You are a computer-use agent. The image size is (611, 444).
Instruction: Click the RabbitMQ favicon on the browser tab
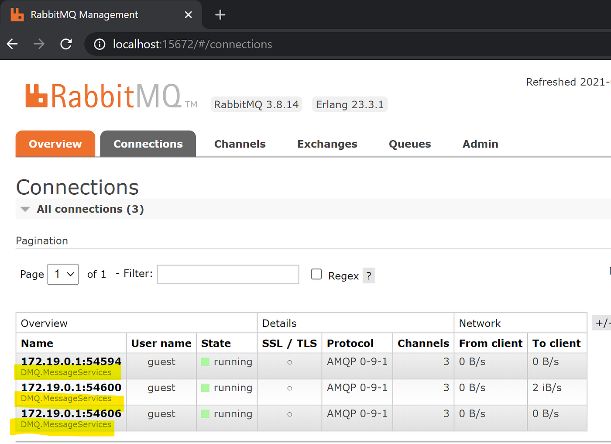17,14
